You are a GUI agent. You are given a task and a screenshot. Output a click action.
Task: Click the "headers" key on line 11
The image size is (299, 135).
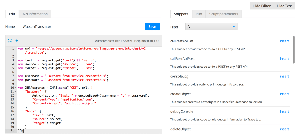(32, 92)
